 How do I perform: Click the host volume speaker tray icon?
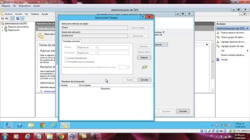pos(230,136)
